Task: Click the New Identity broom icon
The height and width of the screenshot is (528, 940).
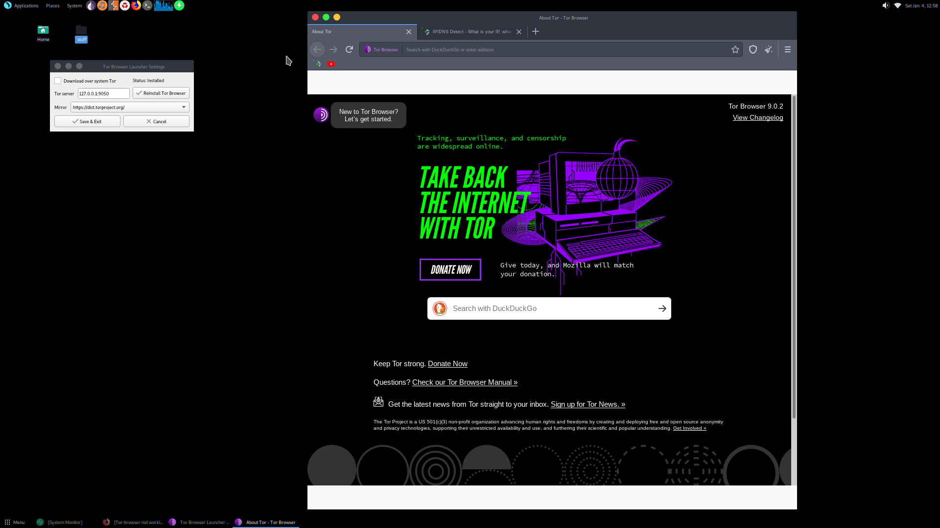Action: pos(769,49)
